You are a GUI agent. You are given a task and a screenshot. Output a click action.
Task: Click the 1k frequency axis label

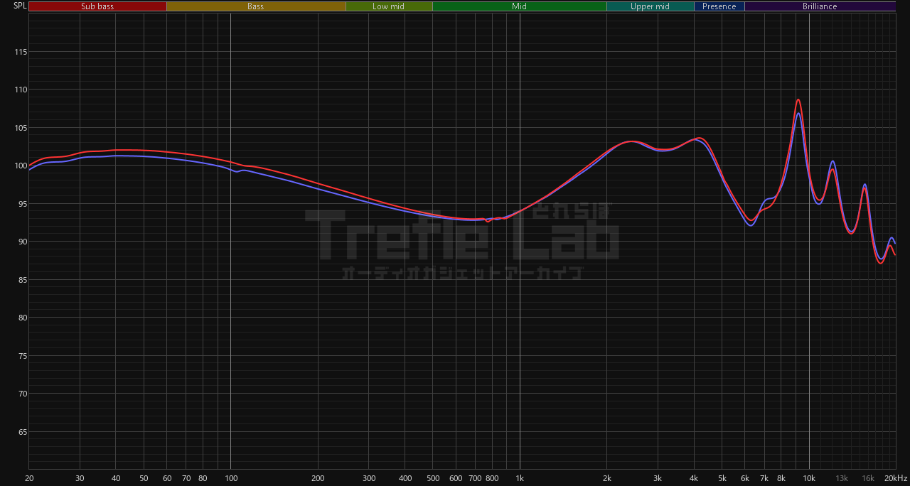pyautogui.click(x=520, y=478)
